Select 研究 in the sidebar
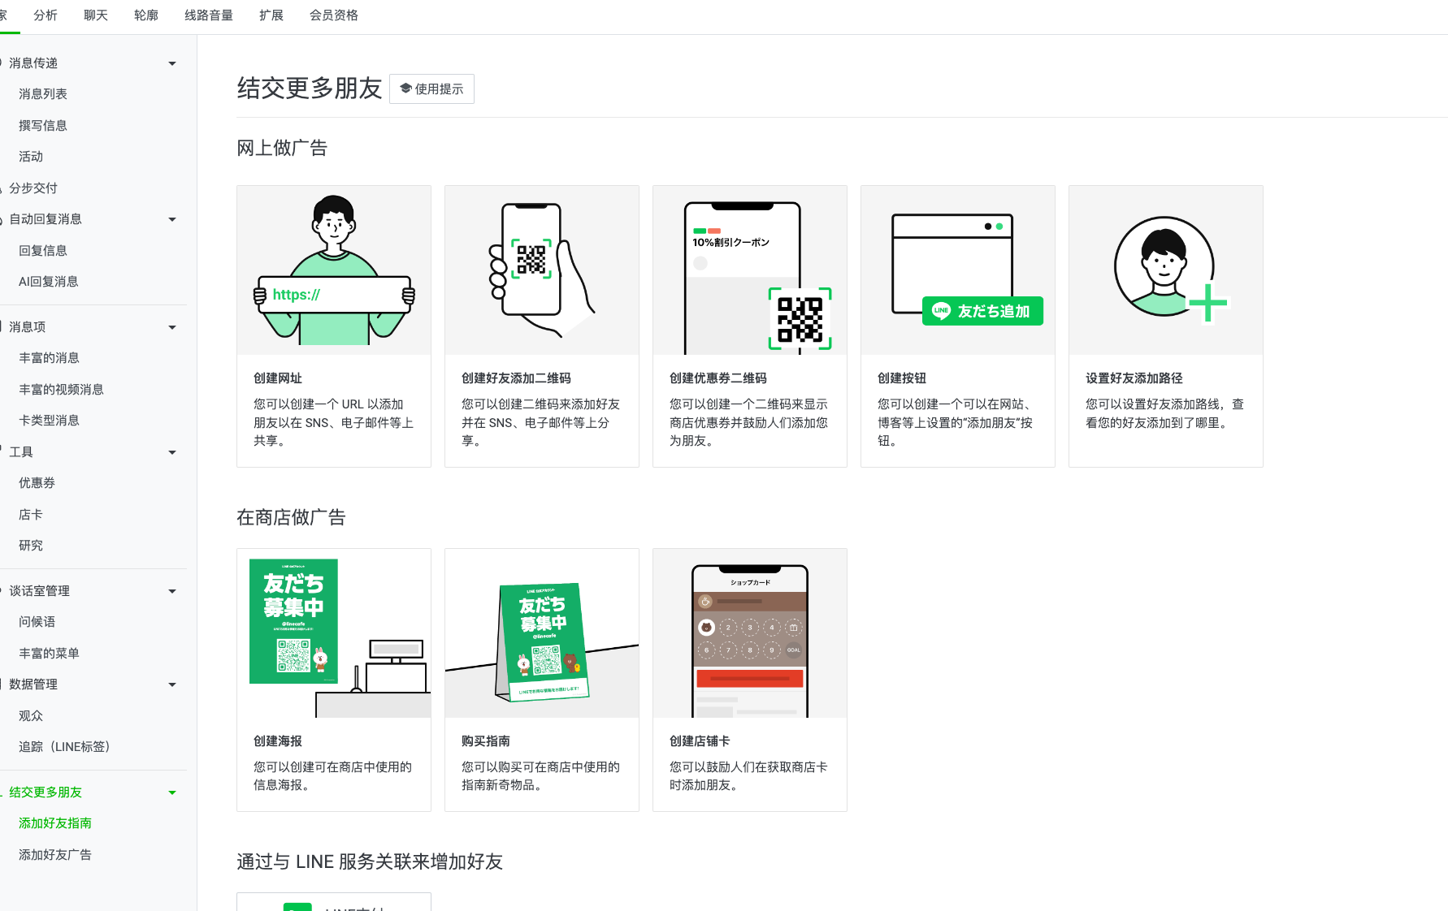This screenshot has height=911, width=1448. [31, 546]
